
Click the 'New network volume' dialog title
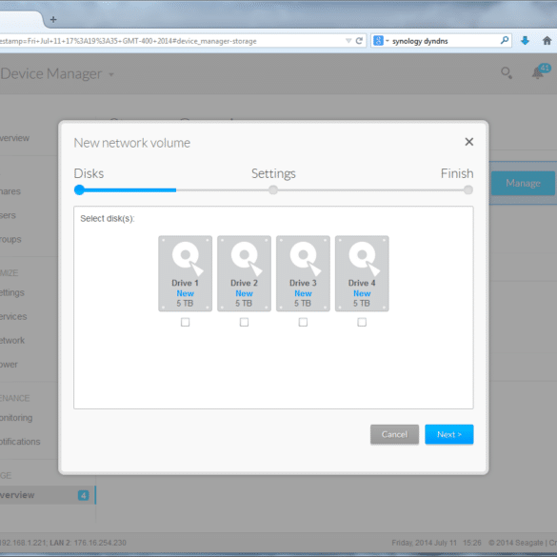[132, 143]
